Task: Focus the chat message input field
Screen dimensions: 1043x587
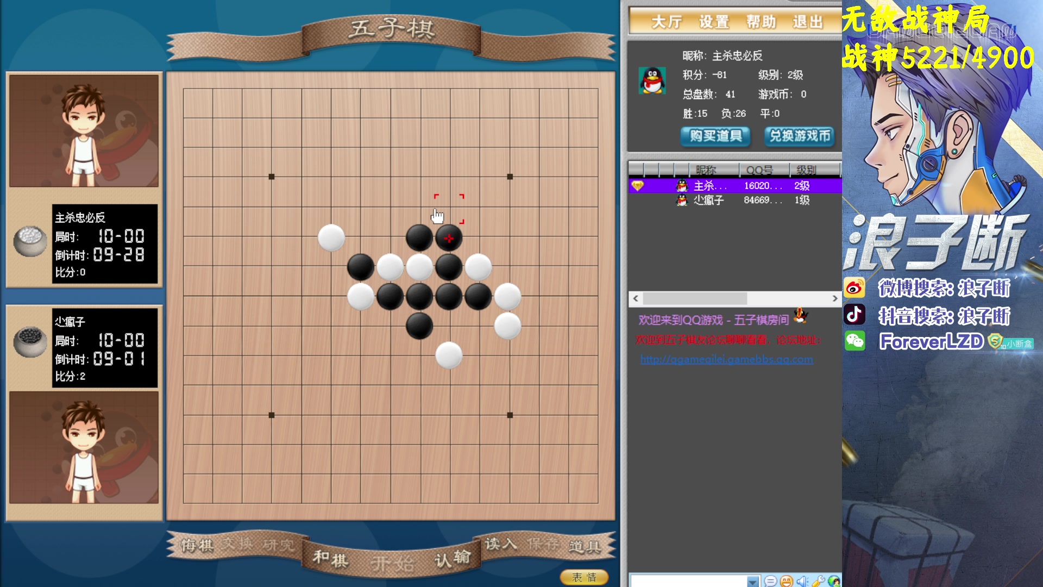Action: pyautogui.click(x=688, y=581)
